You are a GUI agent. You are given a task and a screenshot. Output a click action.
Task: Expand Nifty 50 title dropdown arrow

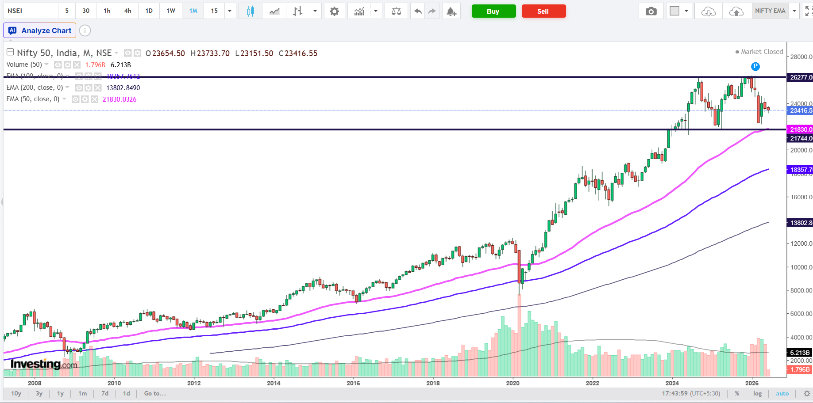[x=116, y=53]
